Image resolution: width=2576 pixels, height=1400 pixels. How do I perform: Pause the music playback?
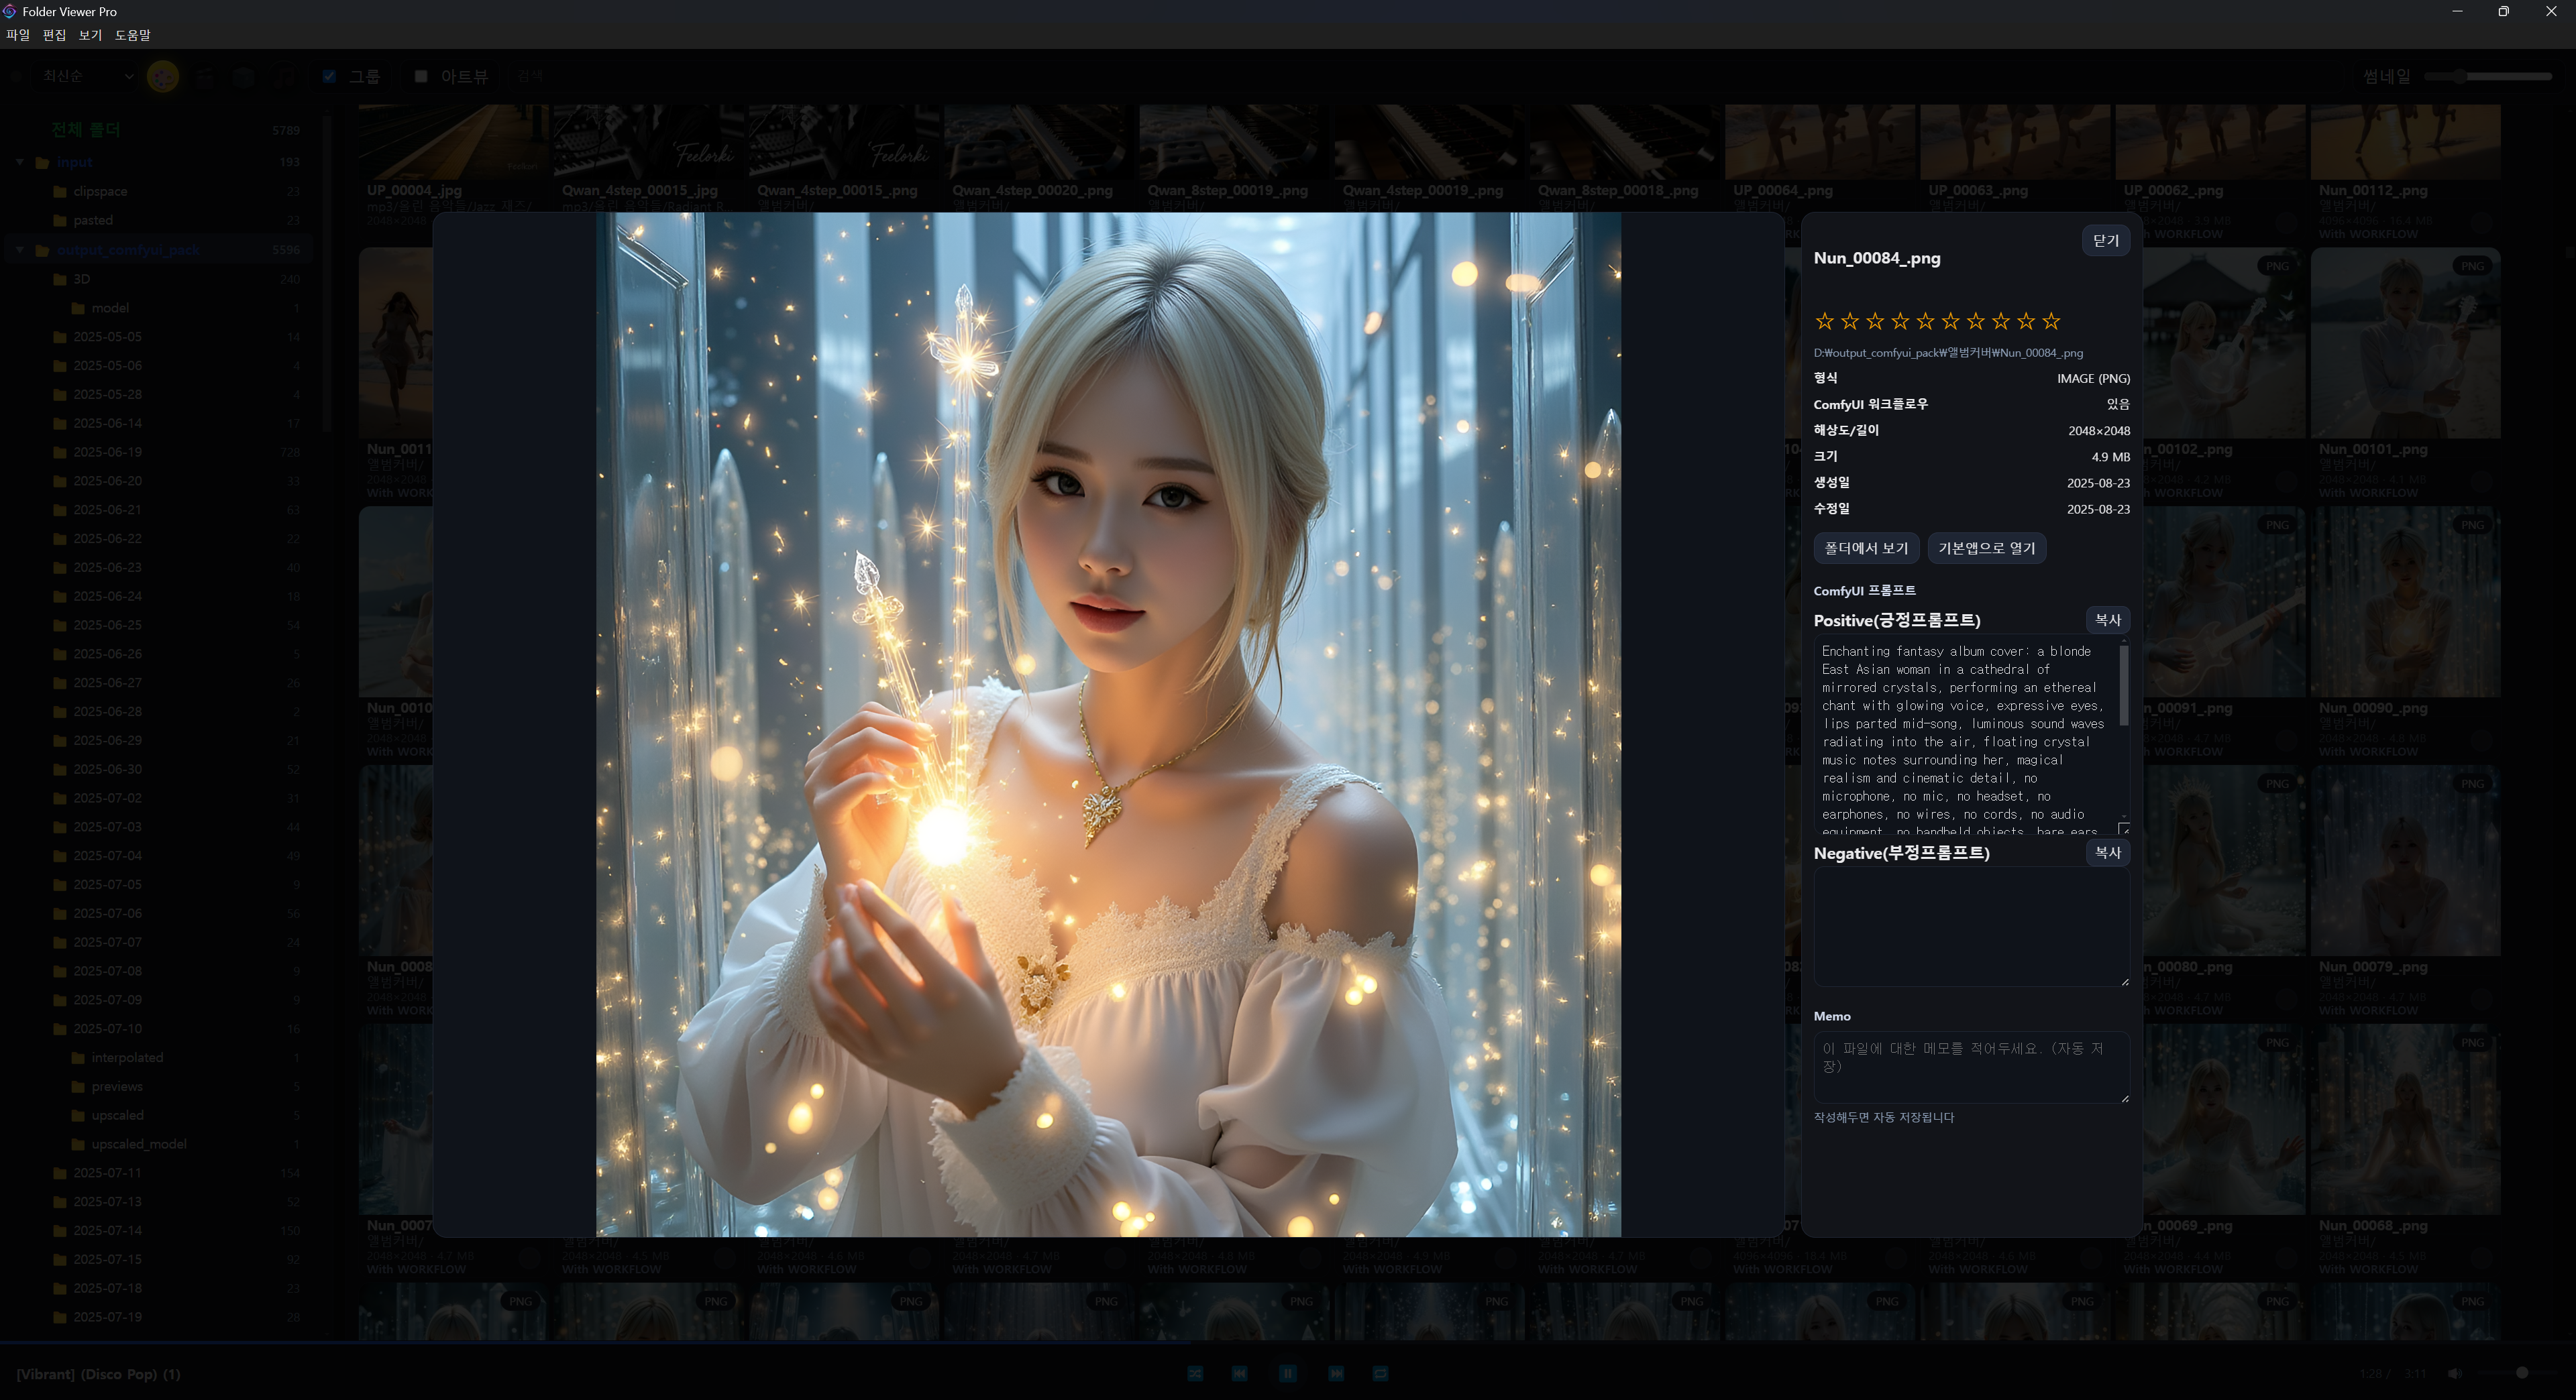(x=1287, y=1373)
